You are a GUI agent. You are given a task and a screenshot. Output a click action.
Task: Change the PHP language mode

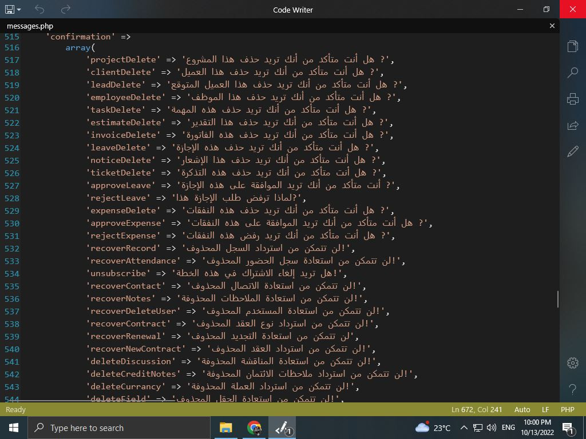[567, 409]
